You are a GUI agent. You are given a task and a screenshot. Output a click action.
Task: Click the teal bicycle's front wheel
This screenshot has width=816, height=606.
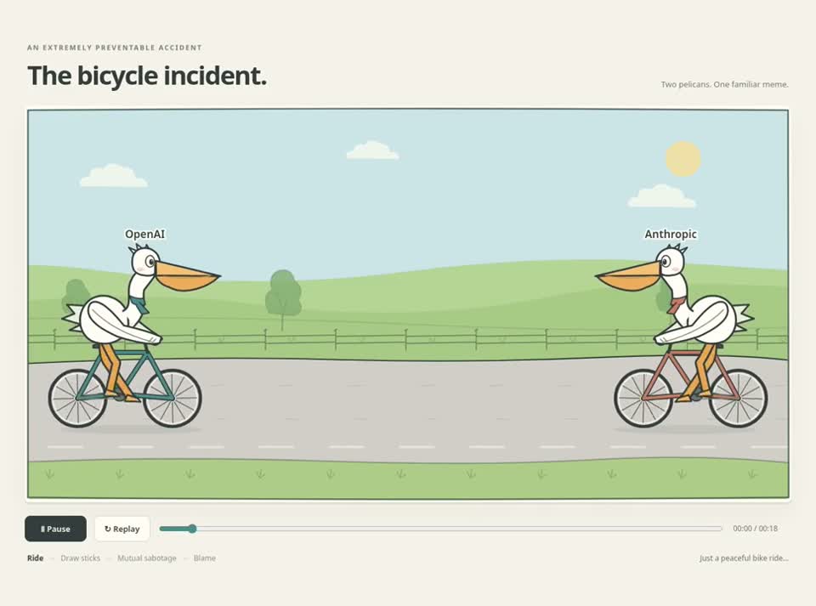point(173,398)
